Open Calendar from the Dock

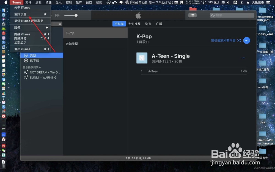click(4, 56)
